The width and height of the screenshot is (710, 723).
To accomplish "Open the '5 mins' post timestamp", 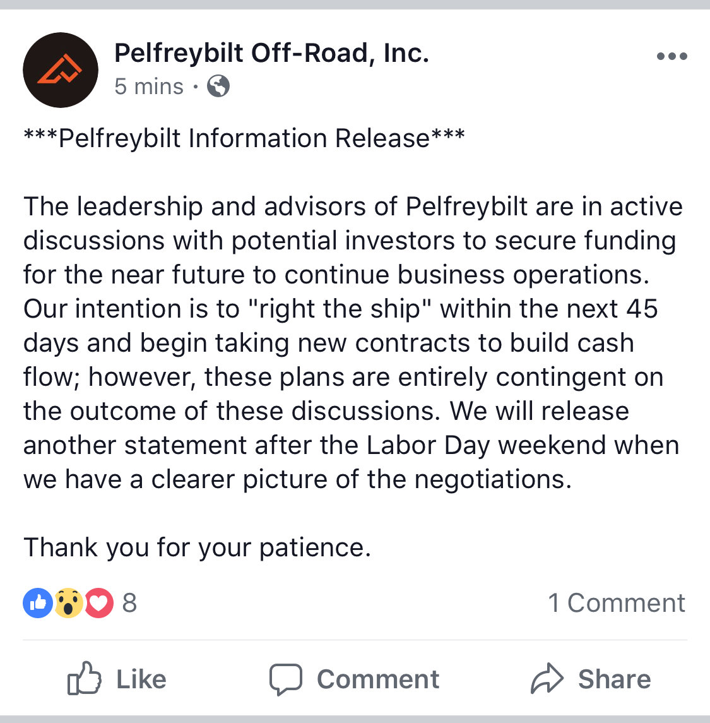I will [x=149, y=87].
